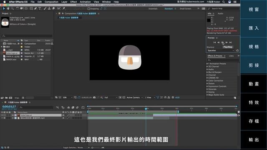The height and width of the screenshot is (150, 267).
Task: Switch to the Standard workspace
Action: click(169, 9)
